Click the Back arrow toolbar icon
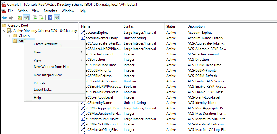The height and width of the screenshot is (134, 277). click(4, 18)
